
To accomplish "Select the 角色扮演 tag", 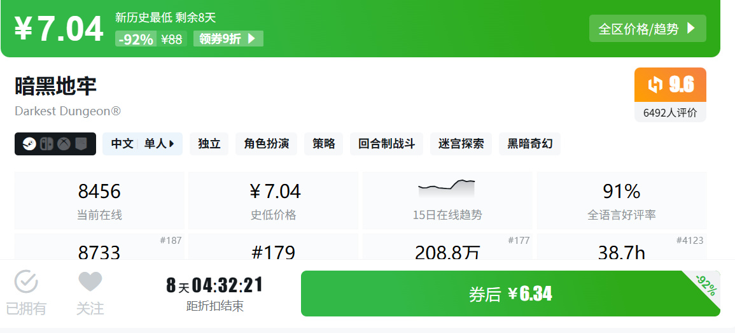I will point(266,144).
